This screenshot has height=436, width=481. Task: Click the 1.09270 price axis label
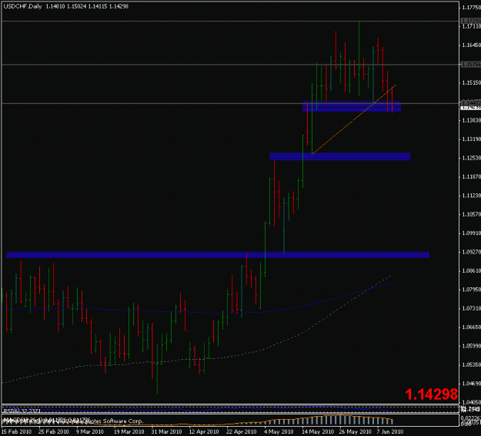pyautogui.click(x=471, y=252)
